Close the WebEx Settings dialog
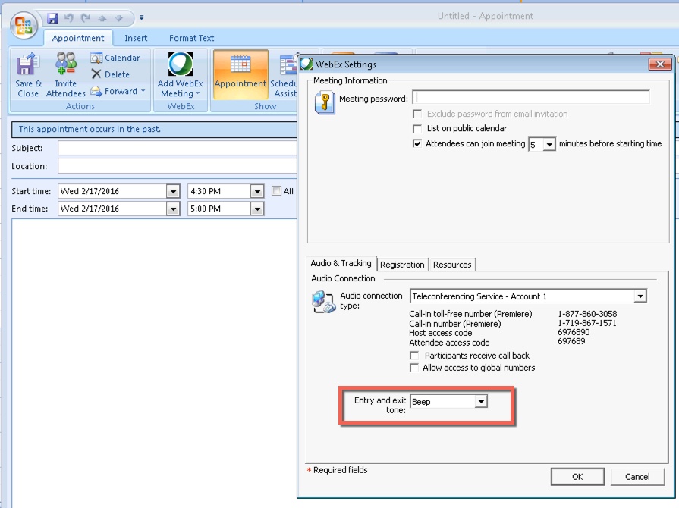The height and width of the screenshot is (508, 679). 660,64
